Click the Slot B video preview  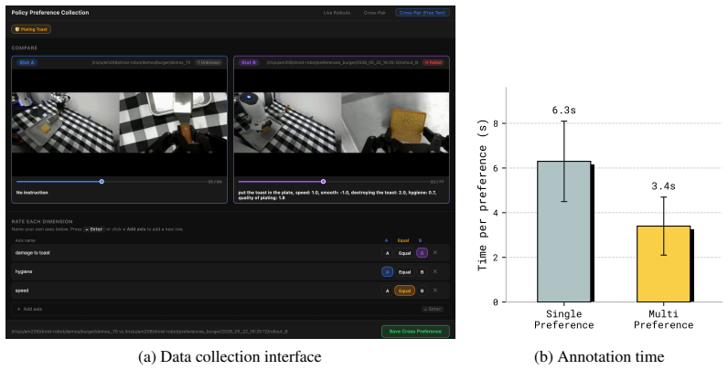pyautogui.click(x=341, y=122)
